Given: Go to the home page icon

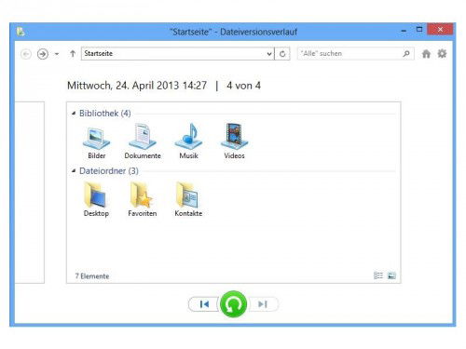Looking at the screenshot, I should [426, 54].
